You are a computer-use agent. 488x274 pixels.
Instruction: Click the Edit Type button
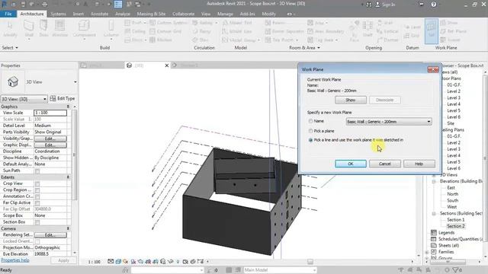pyautogui.click(x=63, y=98)
